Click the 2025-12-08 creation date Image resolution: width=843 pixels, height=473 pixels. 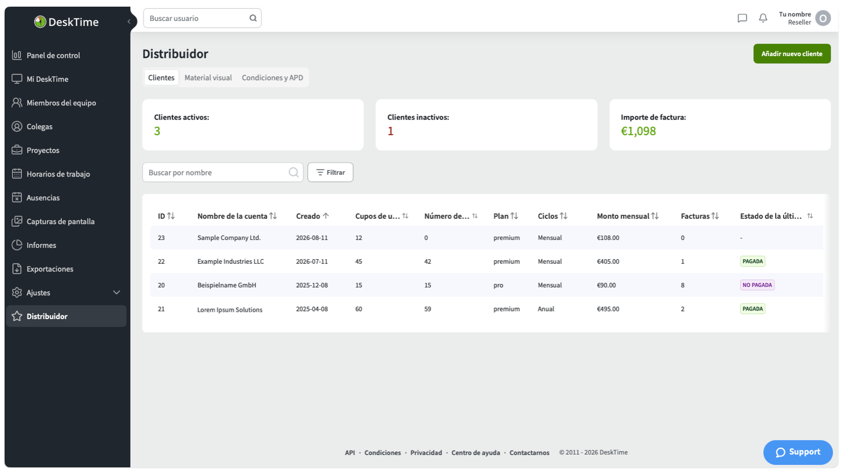(312, 285)
